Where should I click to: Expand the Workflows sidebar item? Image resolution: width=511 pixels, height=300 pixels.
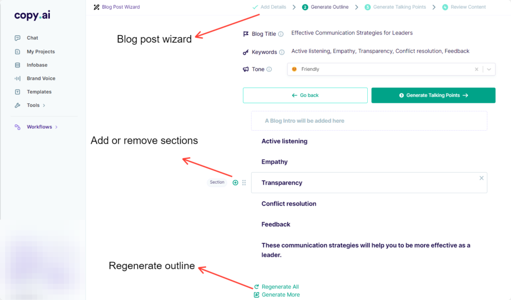[40, 127]
